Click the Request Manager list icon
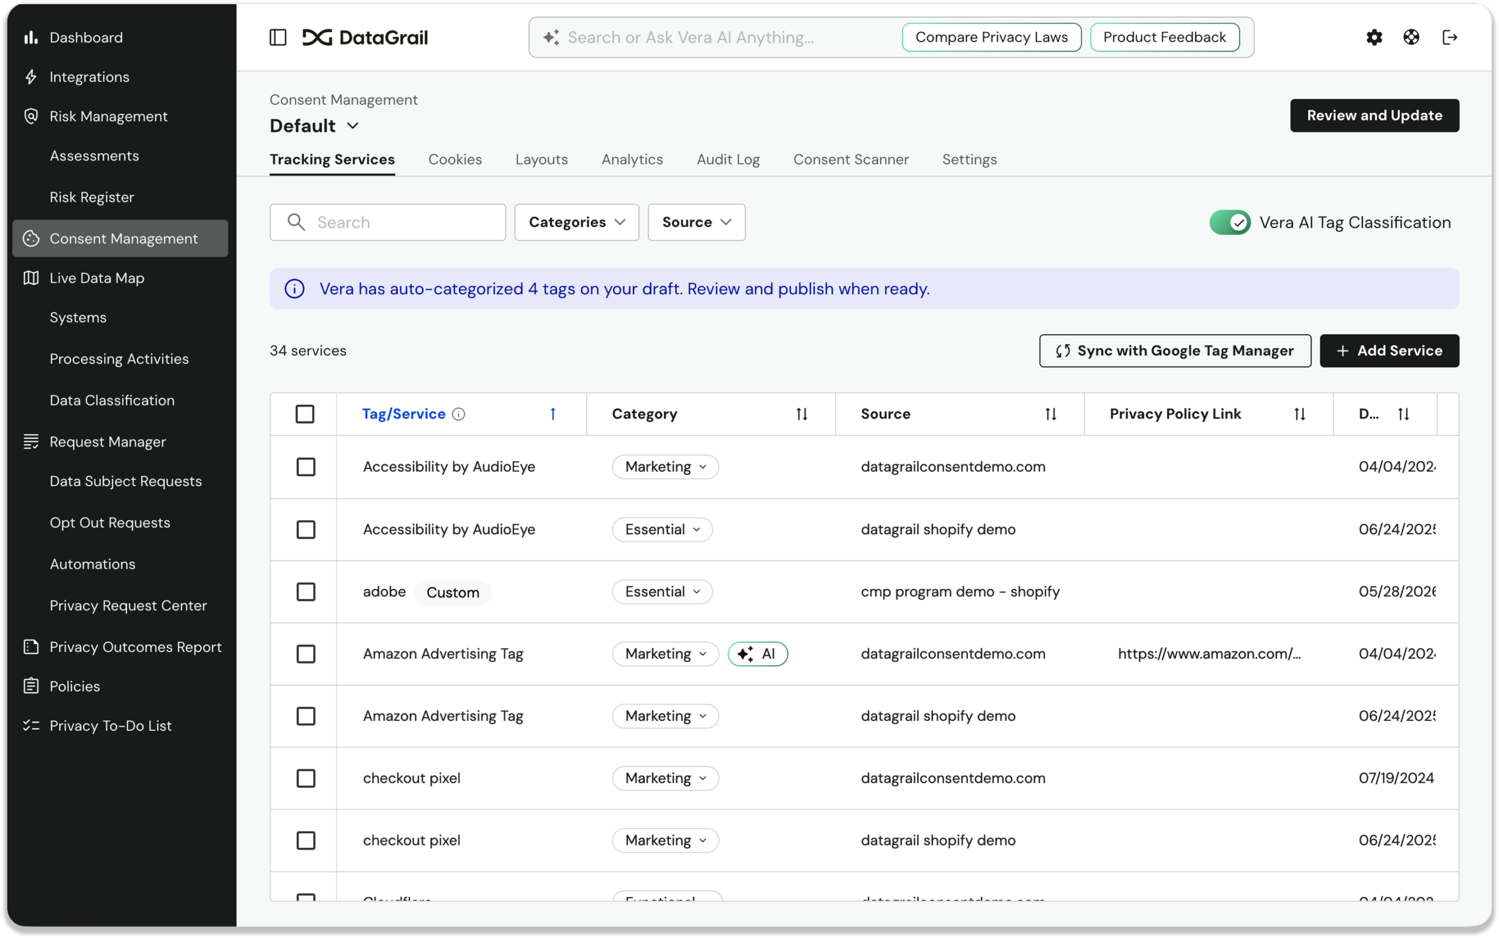The image size is (1499, 938). tap(31, 442)
